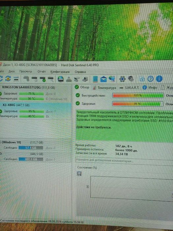
Task: Click the X3-480G temperature 40 °C bar
Action: [x=32, y=116]
